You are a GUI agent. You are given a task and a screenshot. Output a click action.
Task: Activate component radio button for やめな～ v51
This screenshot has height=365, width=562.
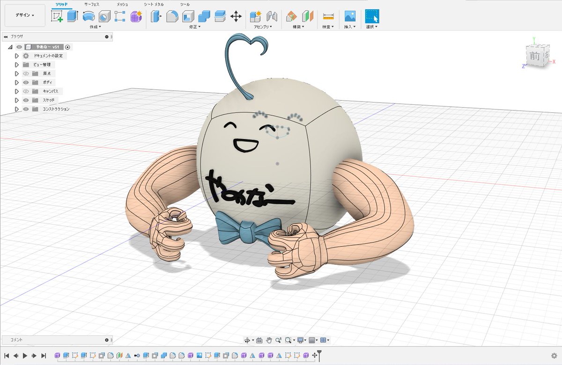point(67,47)
